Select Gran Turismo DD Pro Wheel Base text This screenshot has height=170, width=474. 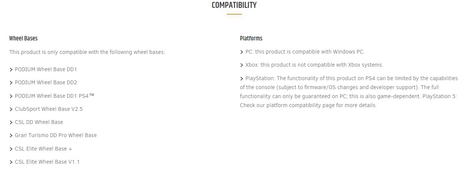(56, 135)
